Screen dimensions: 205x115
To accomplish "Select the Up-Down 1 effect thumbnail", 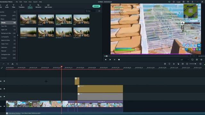I will [64, 32].
